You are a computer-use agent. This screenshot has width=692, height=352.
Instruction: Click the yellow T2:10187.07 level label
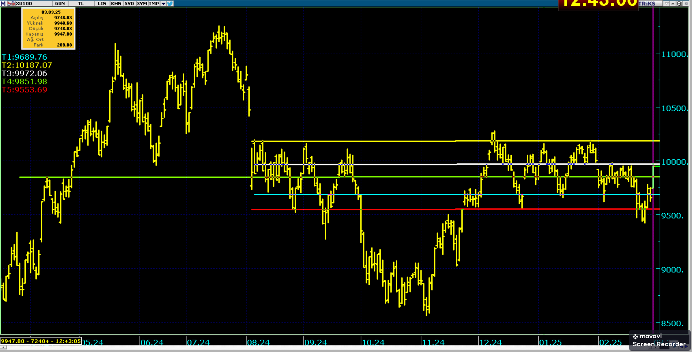tap(27, 65)
